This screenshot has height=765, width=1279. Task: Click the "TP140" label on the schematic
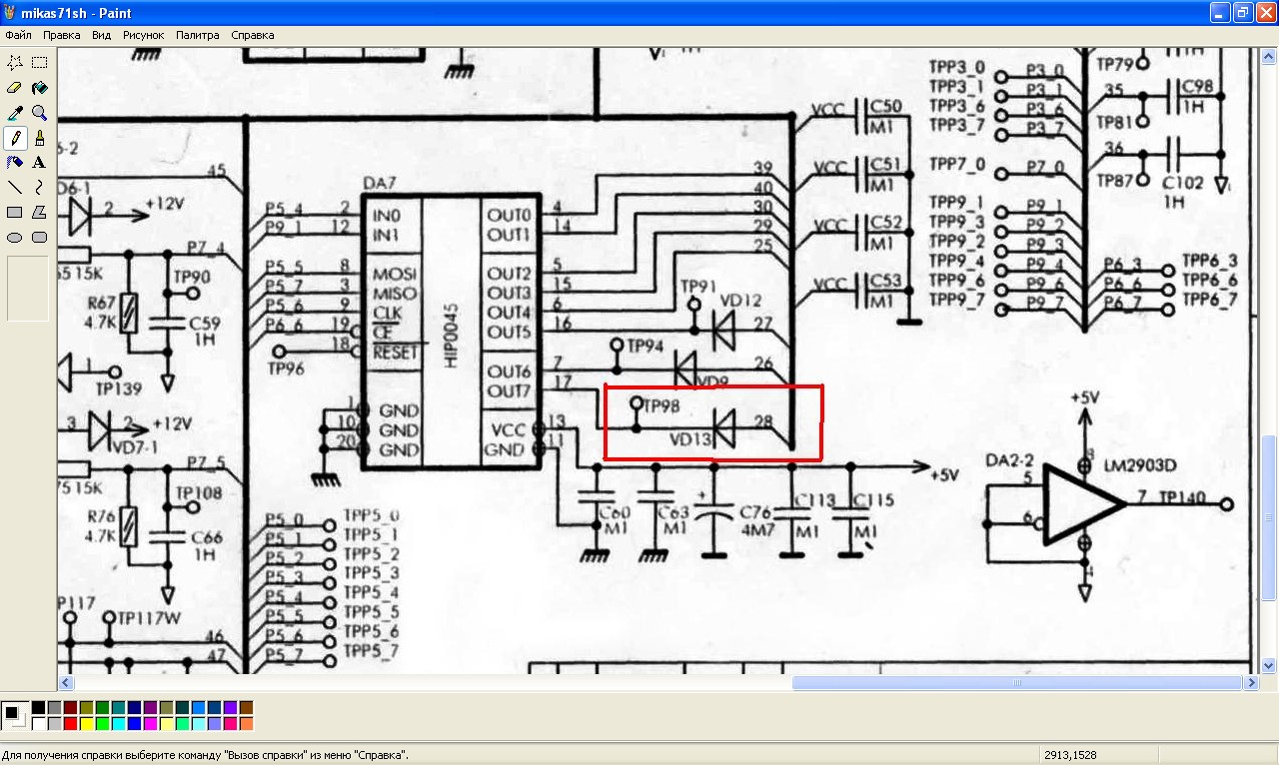[x=1183, y=498]
